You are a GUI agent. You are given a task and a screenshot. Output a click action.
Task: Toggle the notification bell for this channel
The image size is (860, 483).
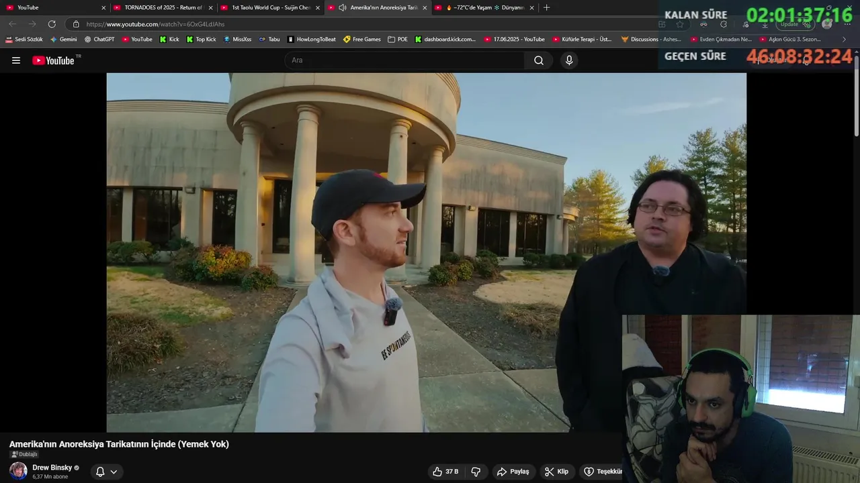pyautogui.click(x=100, y=472)
